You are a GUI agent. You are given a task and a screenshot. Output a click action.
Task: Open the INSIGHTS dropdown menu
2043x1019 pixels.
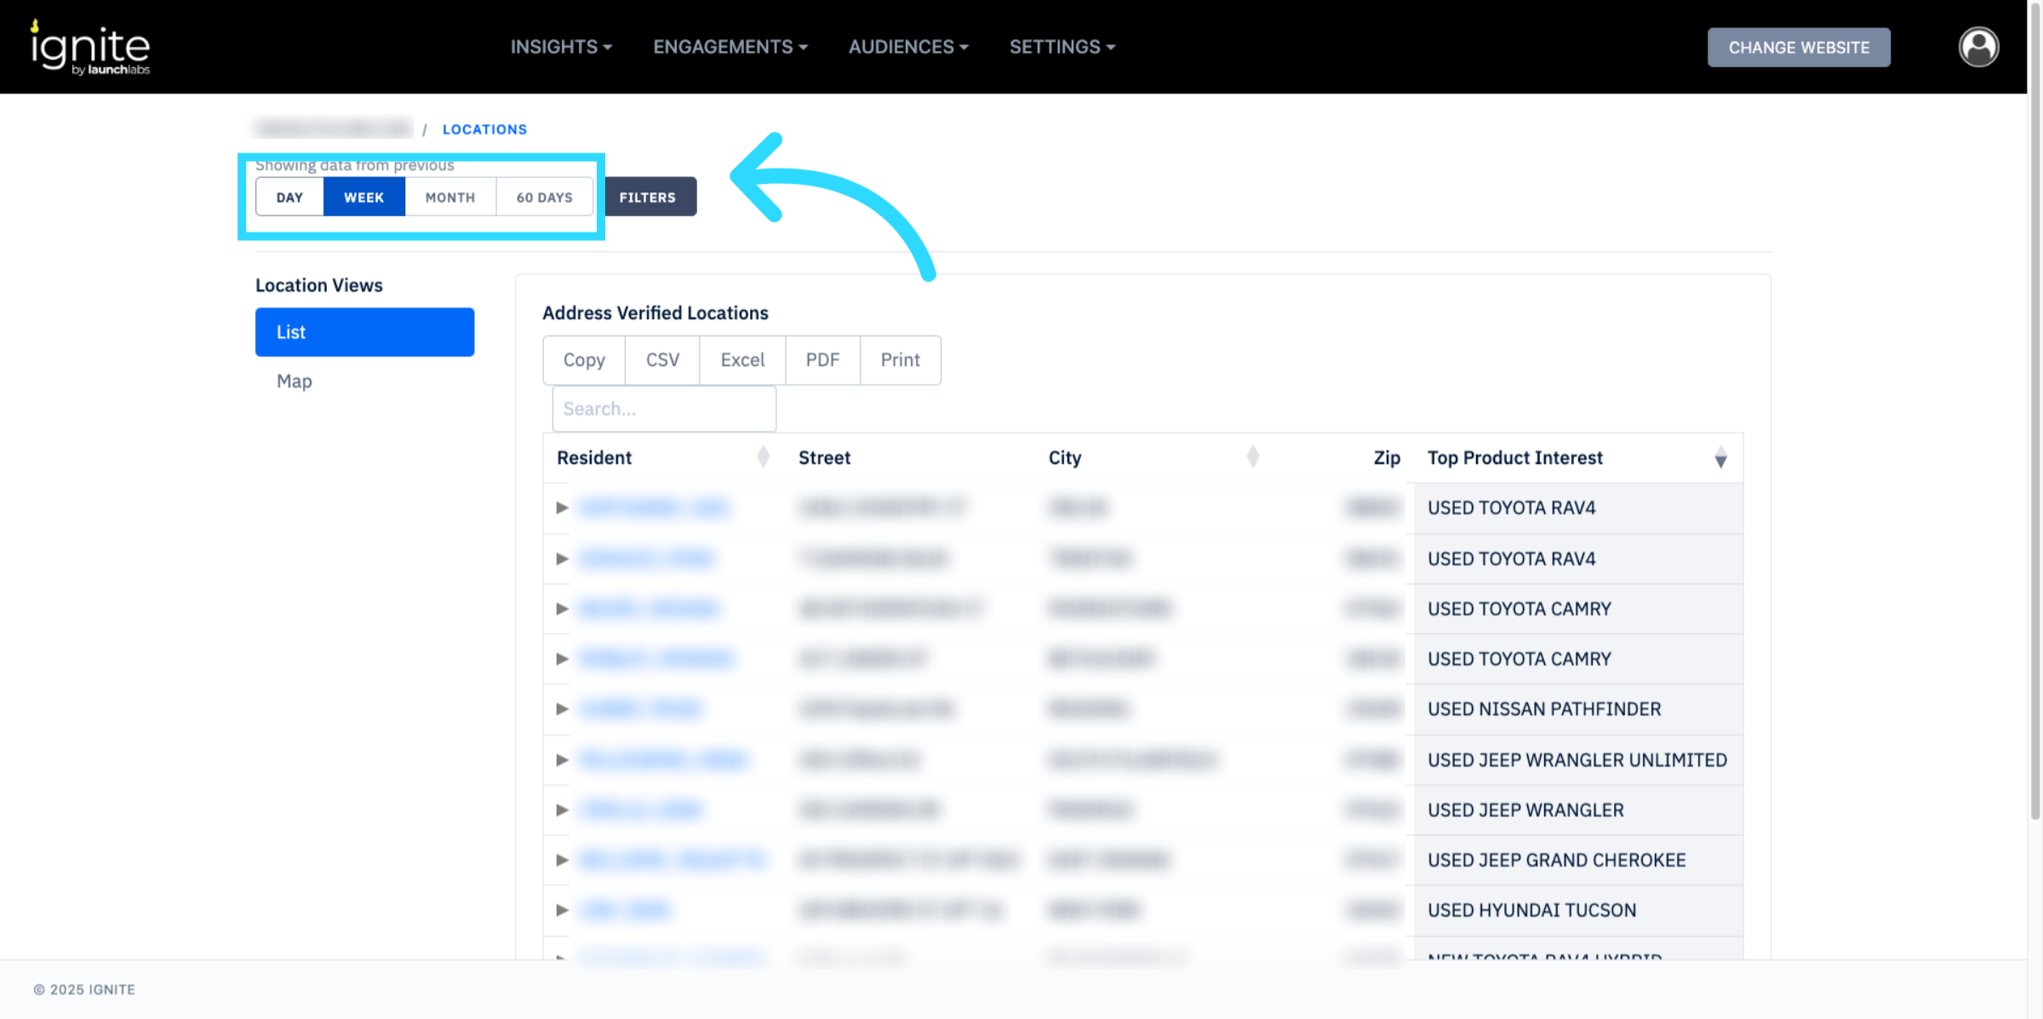click(561, 47)
